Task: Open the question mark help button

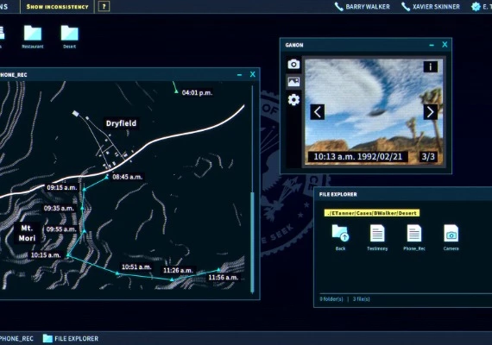Action: (x=104, y=7)
